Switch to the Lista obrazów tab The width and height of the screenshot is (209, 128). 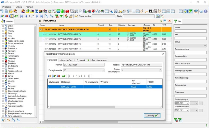point(65,60)
